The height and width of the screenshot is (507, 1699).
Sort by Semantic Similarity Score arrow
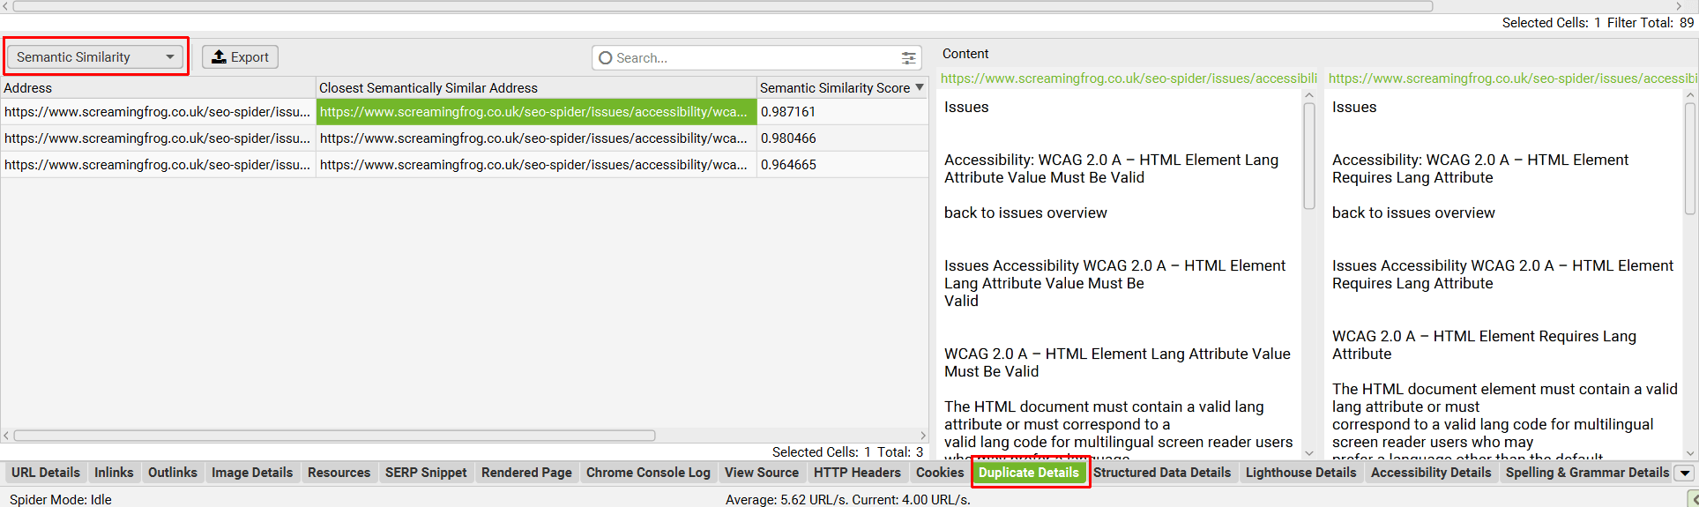[x=920, y=87]
